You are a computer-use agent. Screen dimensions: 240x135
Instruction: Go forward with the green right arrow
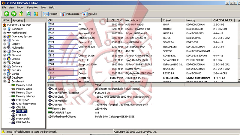(x=14, y=14)
